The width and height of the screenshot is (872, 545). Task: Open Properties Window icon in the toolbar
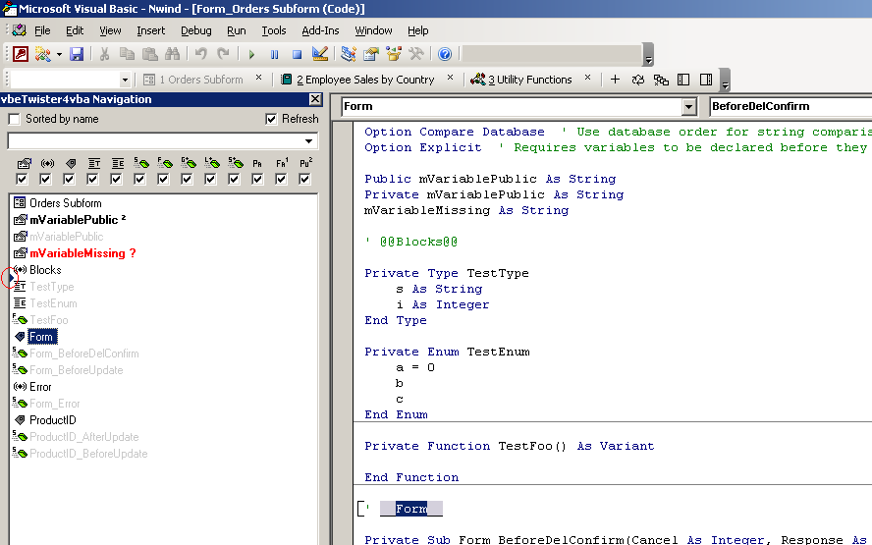[371, 54]
